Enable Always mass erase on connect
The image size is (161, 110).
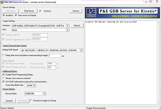pos(4,78)
